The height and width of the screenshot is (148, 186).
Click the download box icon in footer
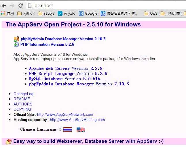(x=9, y=141)
